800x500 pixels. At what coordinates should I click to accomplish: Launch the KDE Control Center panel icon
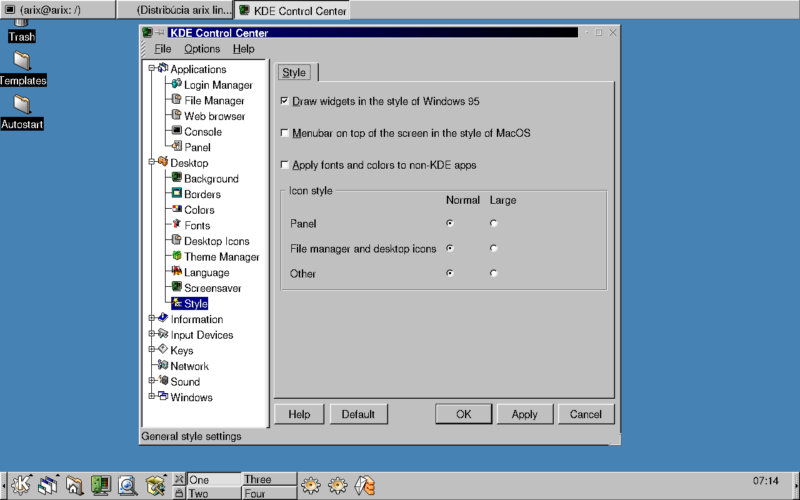[x=101, y=485]
